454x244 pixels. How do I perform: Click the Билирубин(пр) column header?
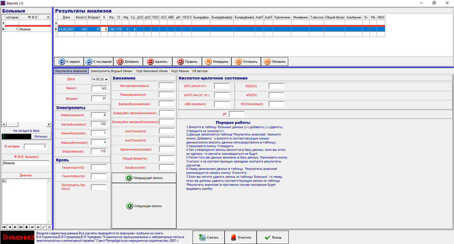(x=222, y=17)
